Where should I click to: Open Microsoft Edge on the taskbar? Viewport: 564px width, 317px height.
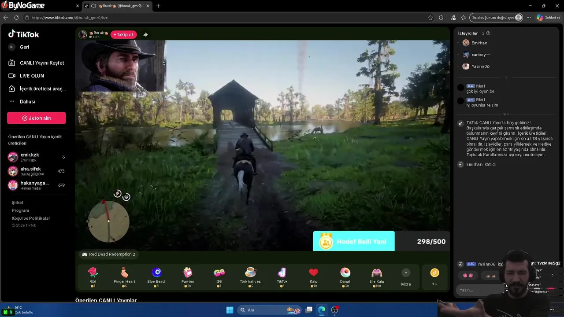click(322, 310)
